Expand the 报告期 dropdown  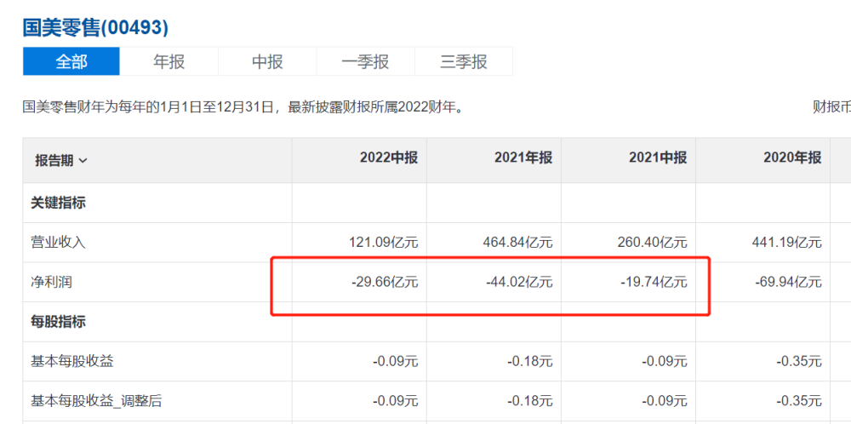pos(60,161)
